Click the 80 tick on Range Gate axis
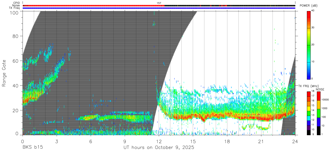 tap(16, 36)
